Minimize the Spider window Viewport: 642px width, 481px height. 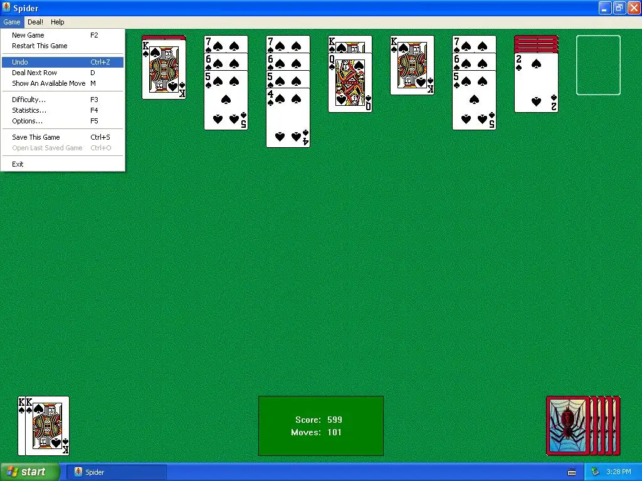click(x=605, y=8)
